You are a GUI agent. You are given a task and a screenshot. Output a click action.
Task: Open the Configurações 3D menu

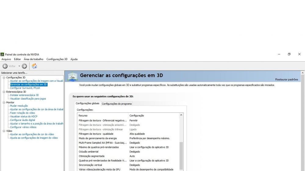coord(57,59)
